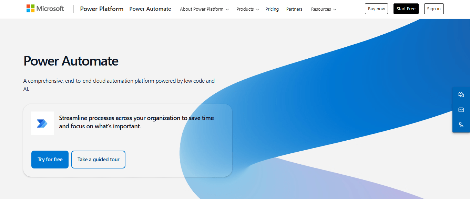Select Take a guided tour
Image resolution: width=470 pixels, height=199 pixels.
(x=98, y=160)
